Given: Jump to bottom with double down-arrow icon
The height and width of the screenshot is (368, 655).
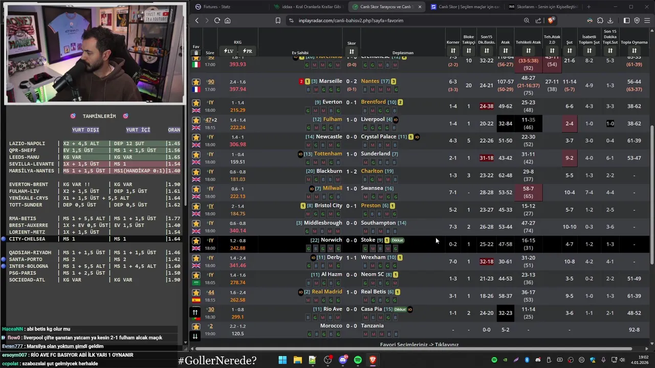Looking at the screenshot, I should pos(195,336).
